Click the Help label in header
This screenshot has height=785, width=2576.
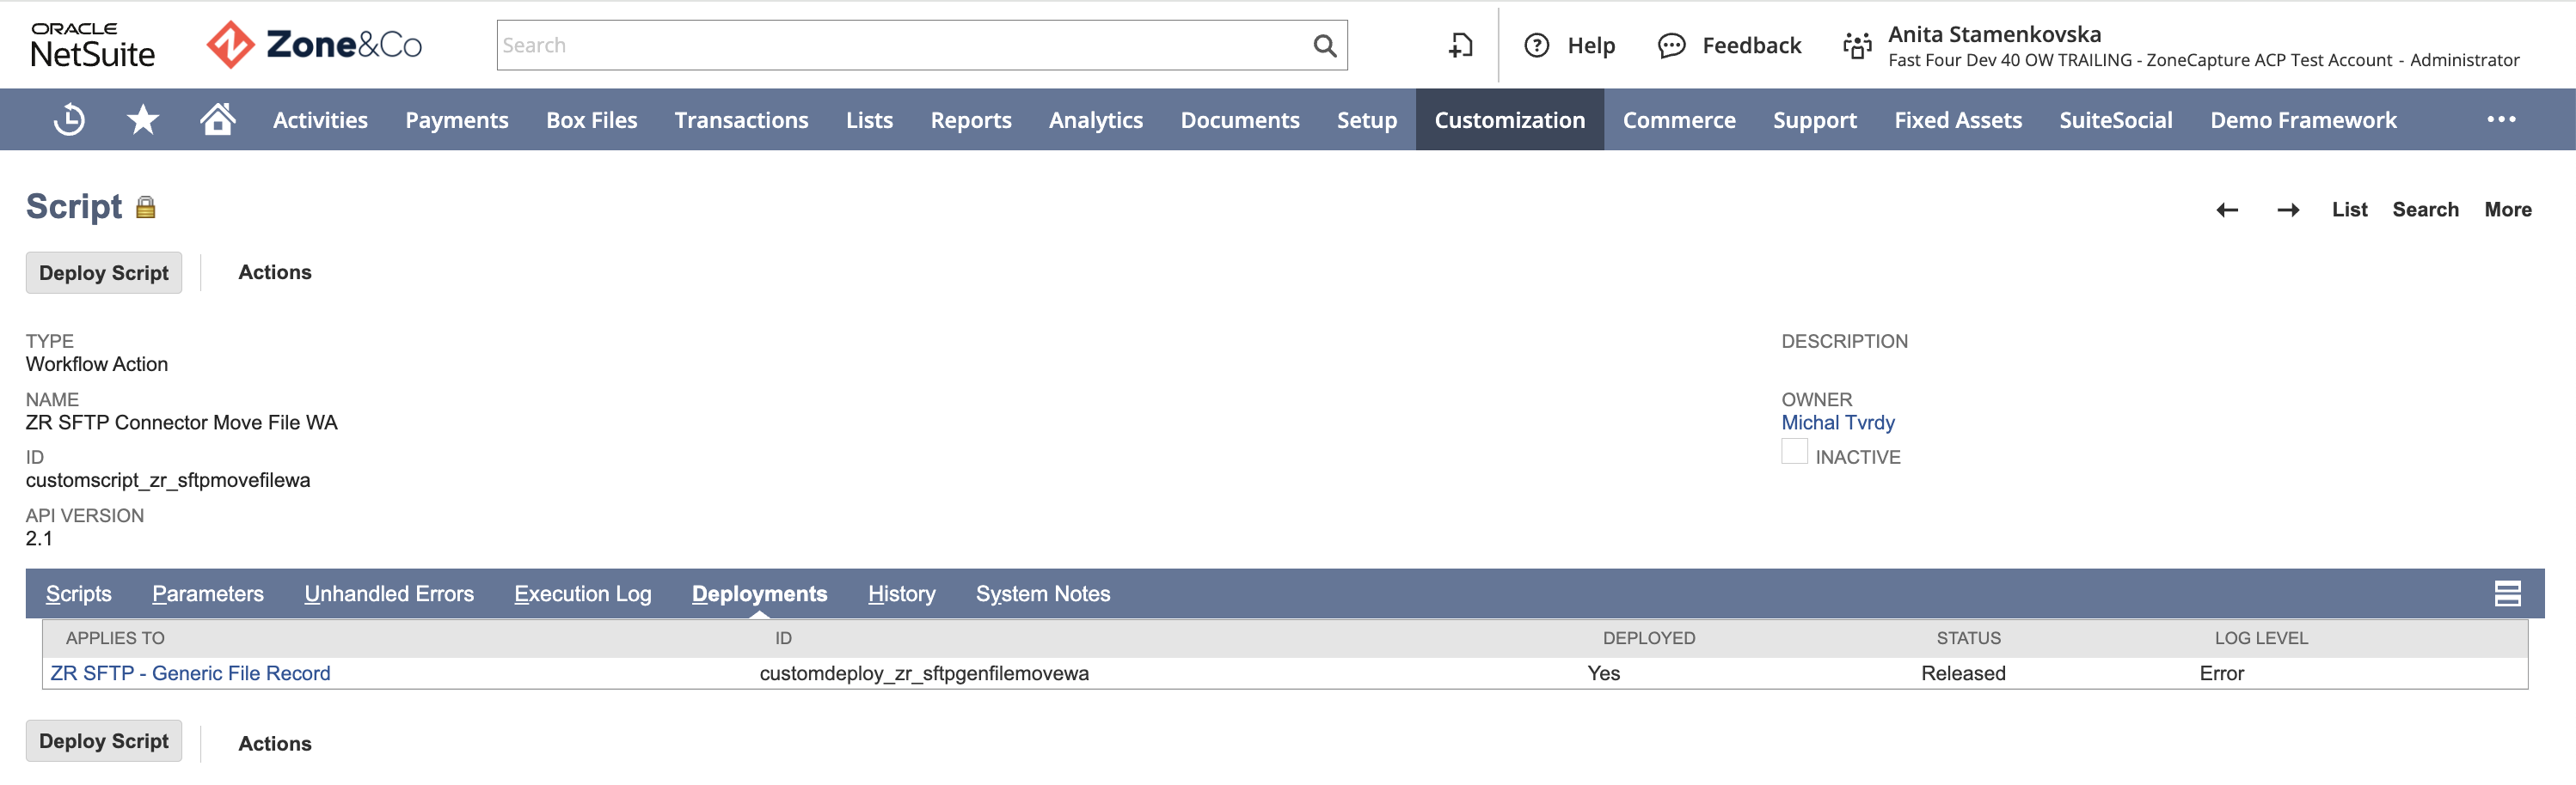[1591, 46]
